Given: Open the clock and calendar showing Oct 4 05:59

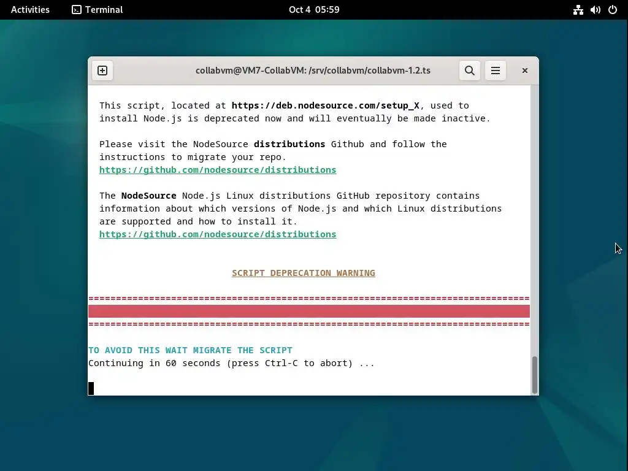Looking at the screenshot, I should pyautogui.click(x=314, y=10).
